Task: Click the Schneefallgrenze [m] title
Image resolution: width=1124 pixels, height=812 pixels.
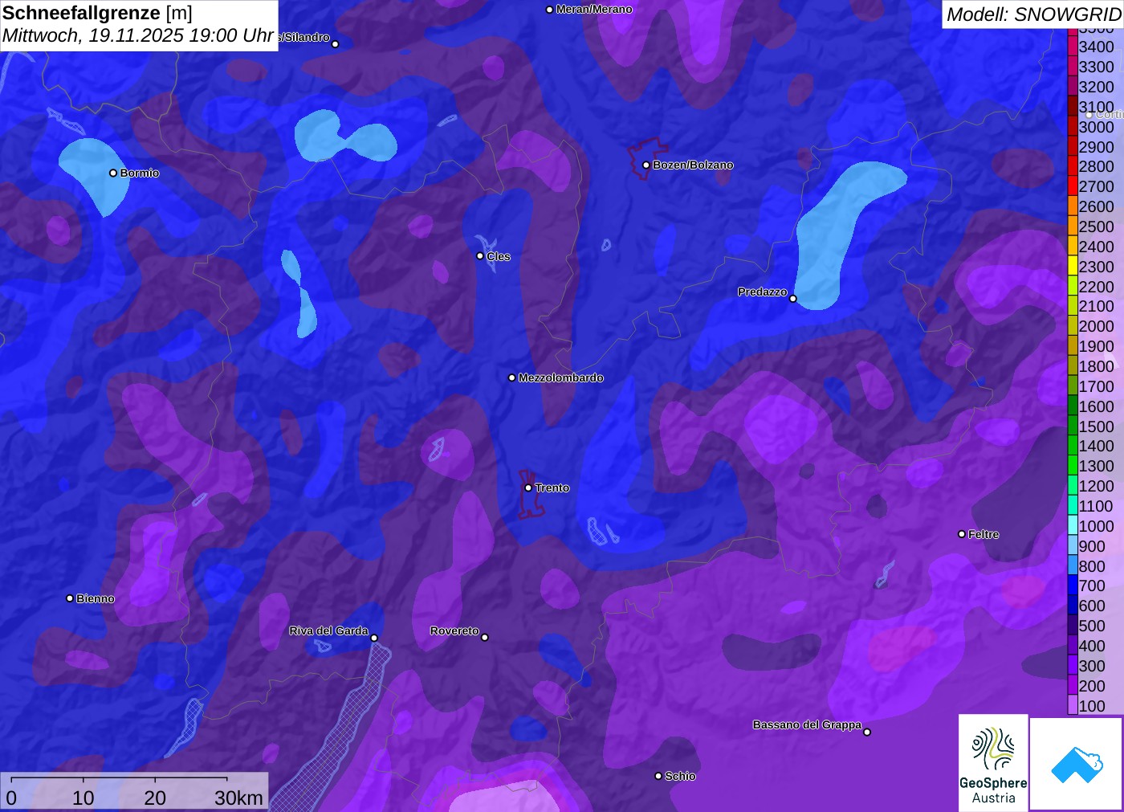Action: click(97, 14)
